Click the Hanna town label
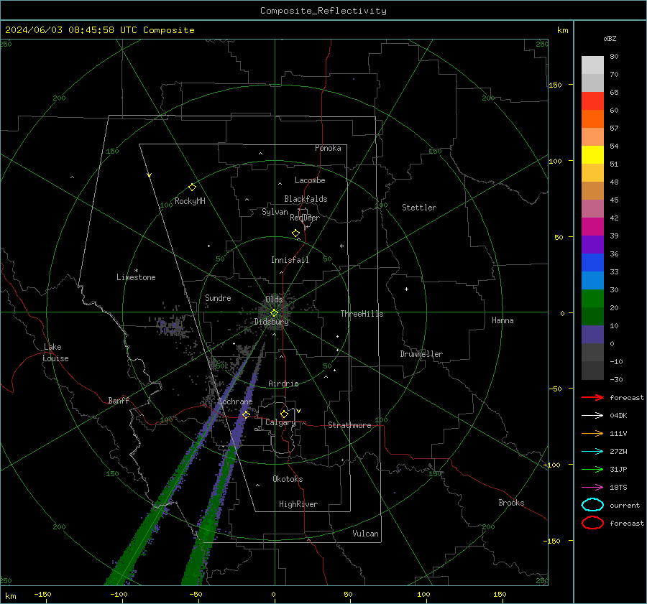647x604 pixels. 503,320
